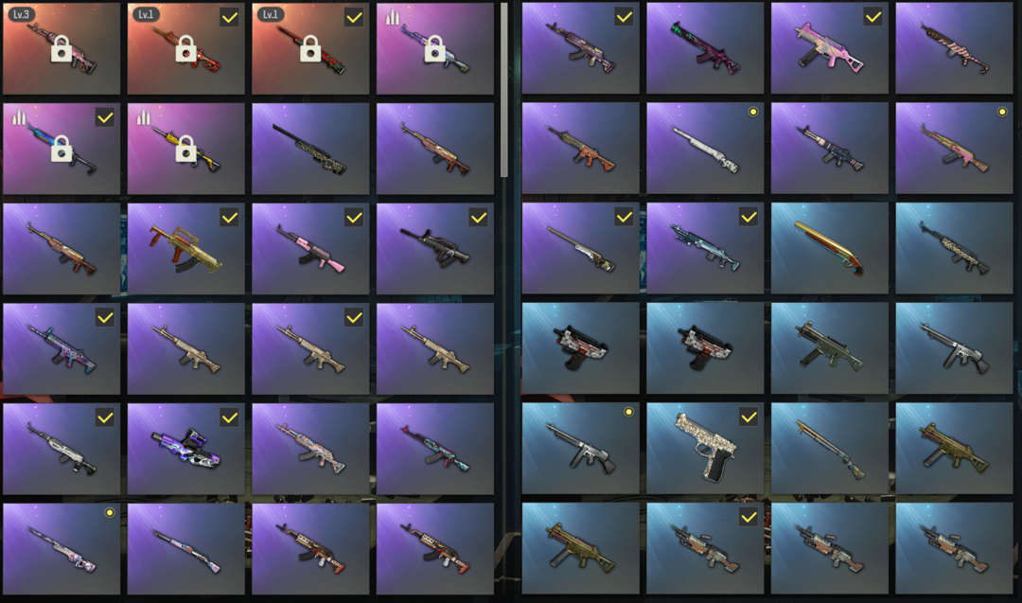Click yellow dot on Tommy gun tile

pyautogui.click(x=629, y=412)
